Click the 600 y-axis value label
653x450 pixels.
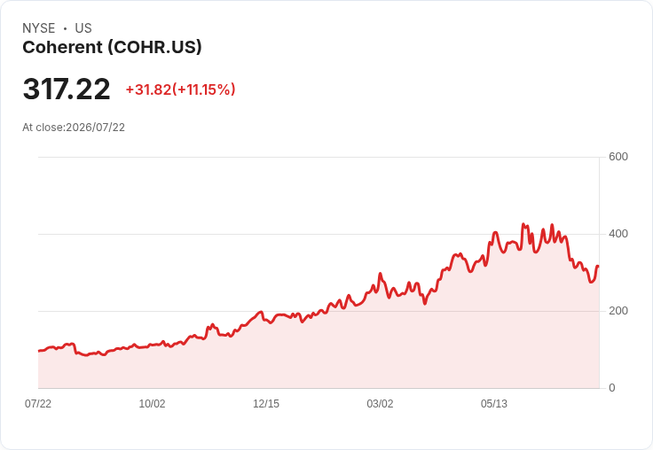(618, 157)
